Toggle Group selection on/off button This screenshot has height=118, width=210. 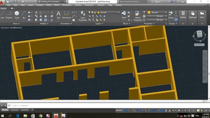click(x=176, y=20)
